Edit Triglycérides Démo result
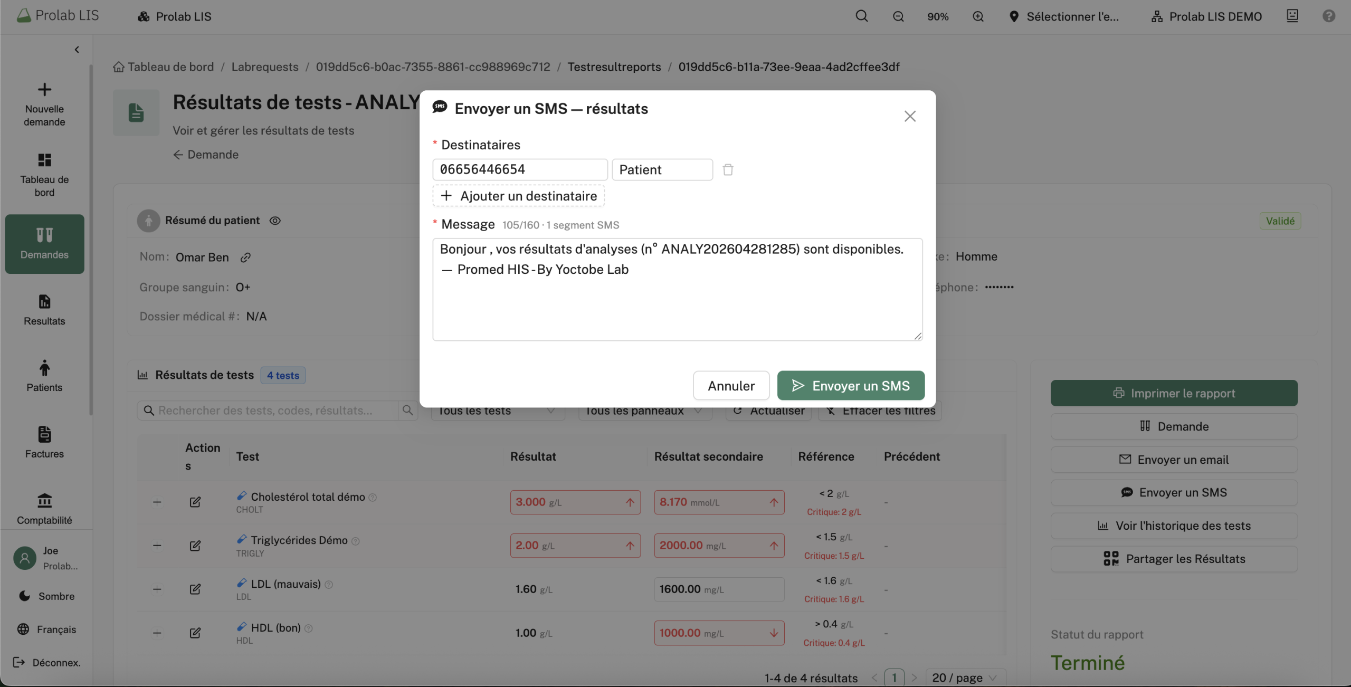The image size is (1351, 687). coord(195,546)
